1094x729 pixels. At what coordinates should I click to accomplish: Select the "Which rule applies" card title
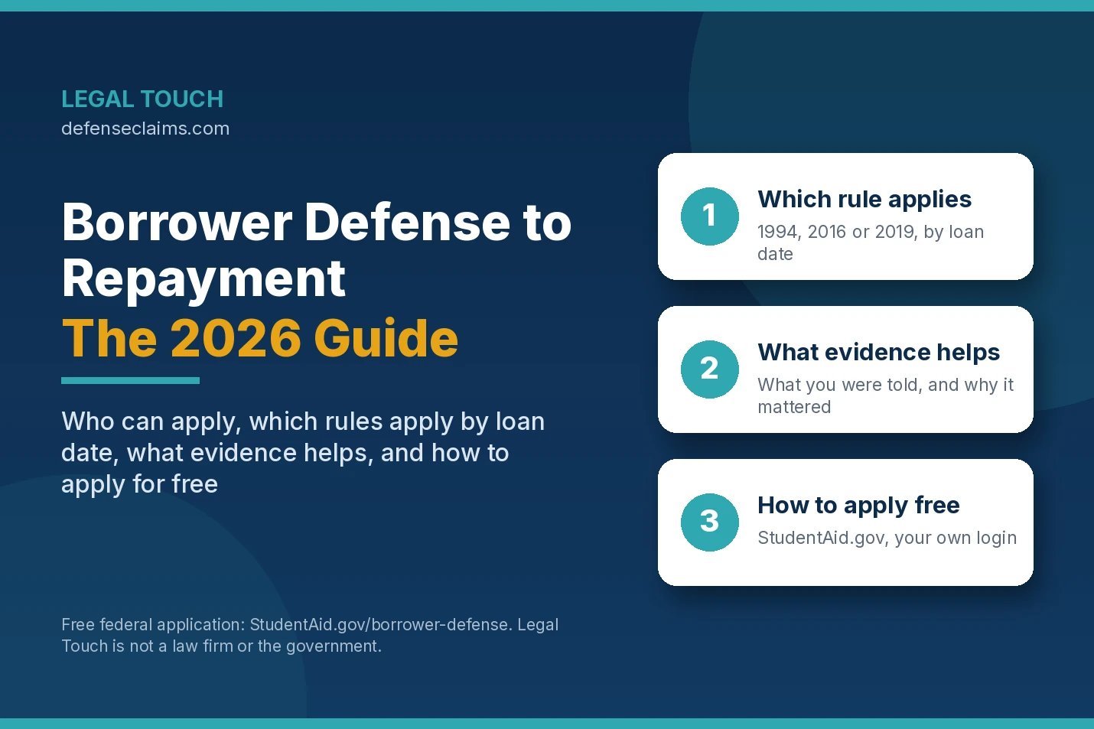point(864,199)
